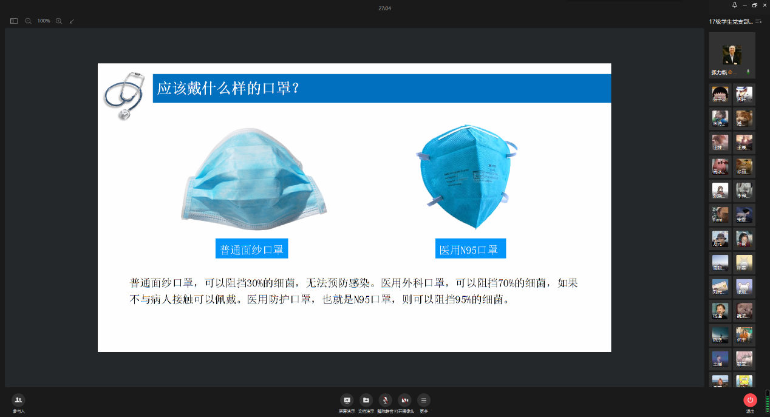770x417 pixels.
Task: Unmute microphone via 解除静音
Action: (385, 400)
